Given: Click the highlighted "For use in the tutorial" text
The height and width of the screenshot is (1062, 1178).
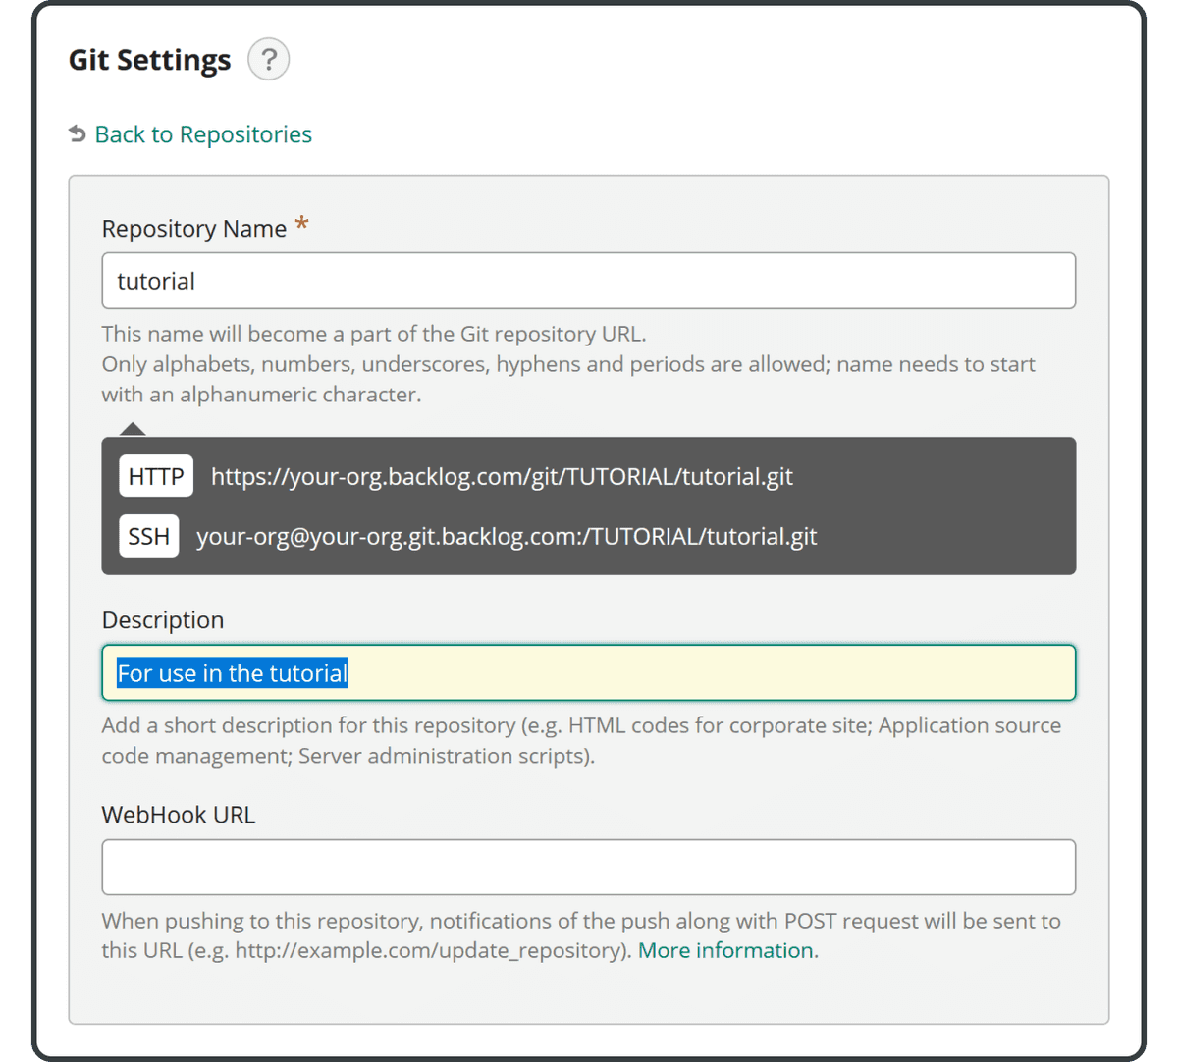Looking at the screenshot, I should click(x=232, y=673).
